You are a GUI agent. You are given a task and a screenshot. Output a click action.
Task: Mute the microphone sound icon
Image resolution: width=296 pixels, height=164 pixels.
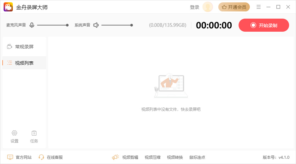point(32,25)
